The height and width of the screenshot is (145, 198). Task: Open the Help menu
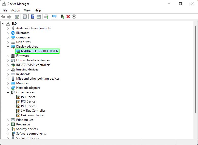(x=38, y=10)
